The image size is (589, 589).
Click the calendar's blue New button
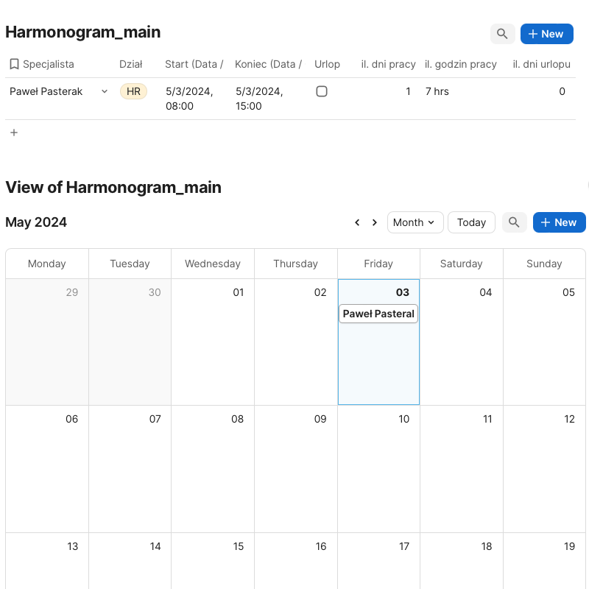(559, 222)
